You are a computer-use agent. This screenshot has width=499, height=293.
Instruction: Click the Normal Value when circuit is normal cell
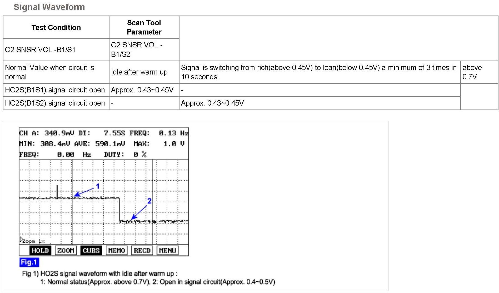pyautogui.click(x=56, y=72)
